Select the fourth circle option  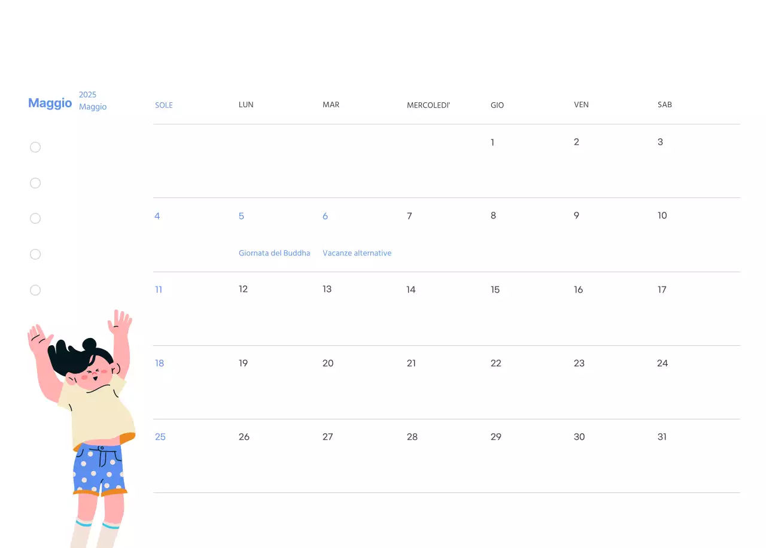coord(35,254)
